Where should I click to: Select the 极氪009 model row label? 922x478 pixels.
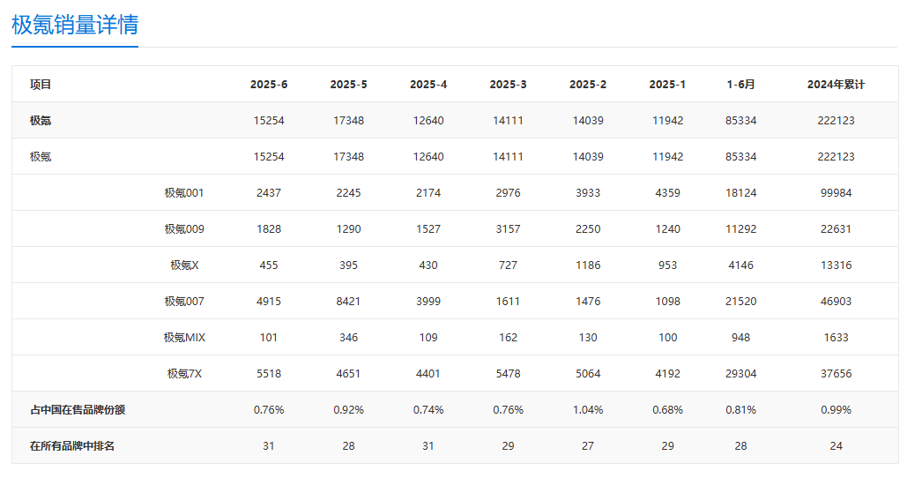click(x=184, y=229)
